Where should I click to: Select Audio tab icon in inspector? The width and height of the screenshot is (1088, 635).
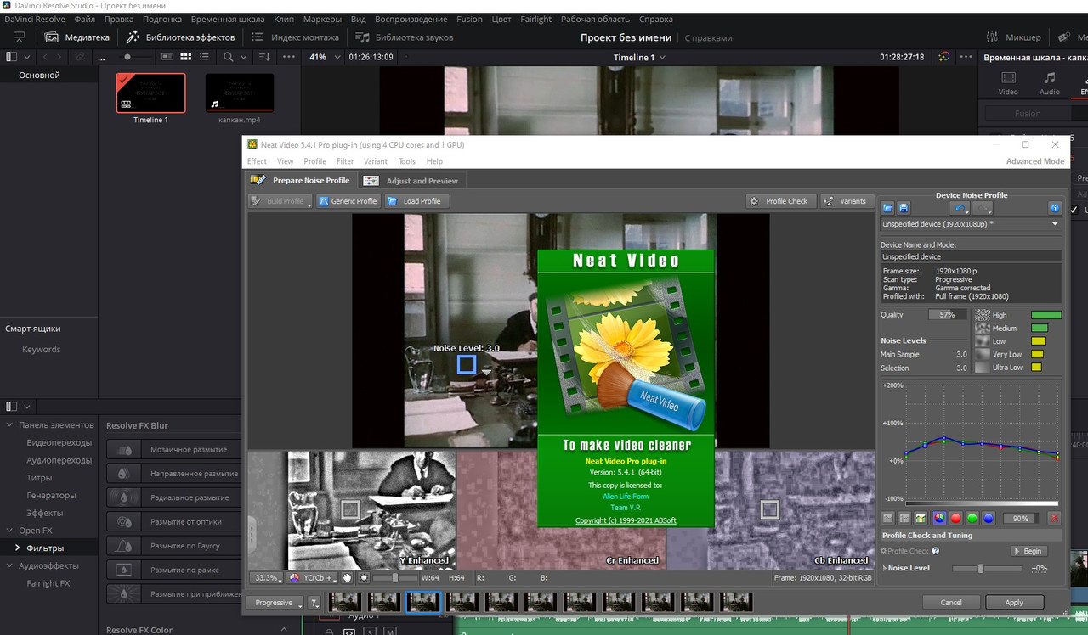pyautogui.click(x=1050, y=83)
